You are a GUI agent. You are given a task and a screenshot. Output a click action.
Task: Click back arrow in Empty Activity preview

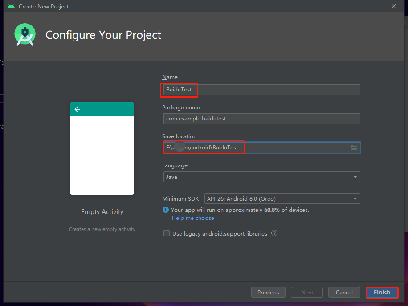(78, 109)
